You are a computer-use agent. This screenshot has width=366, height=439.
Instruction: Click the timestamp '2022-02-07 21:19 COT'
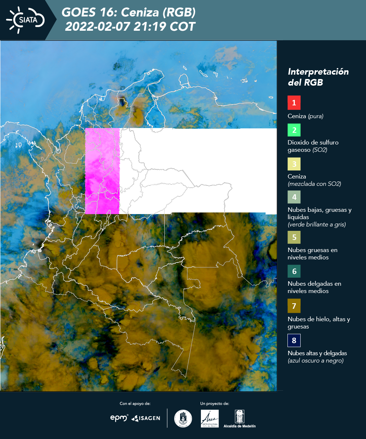coord(130,27)
